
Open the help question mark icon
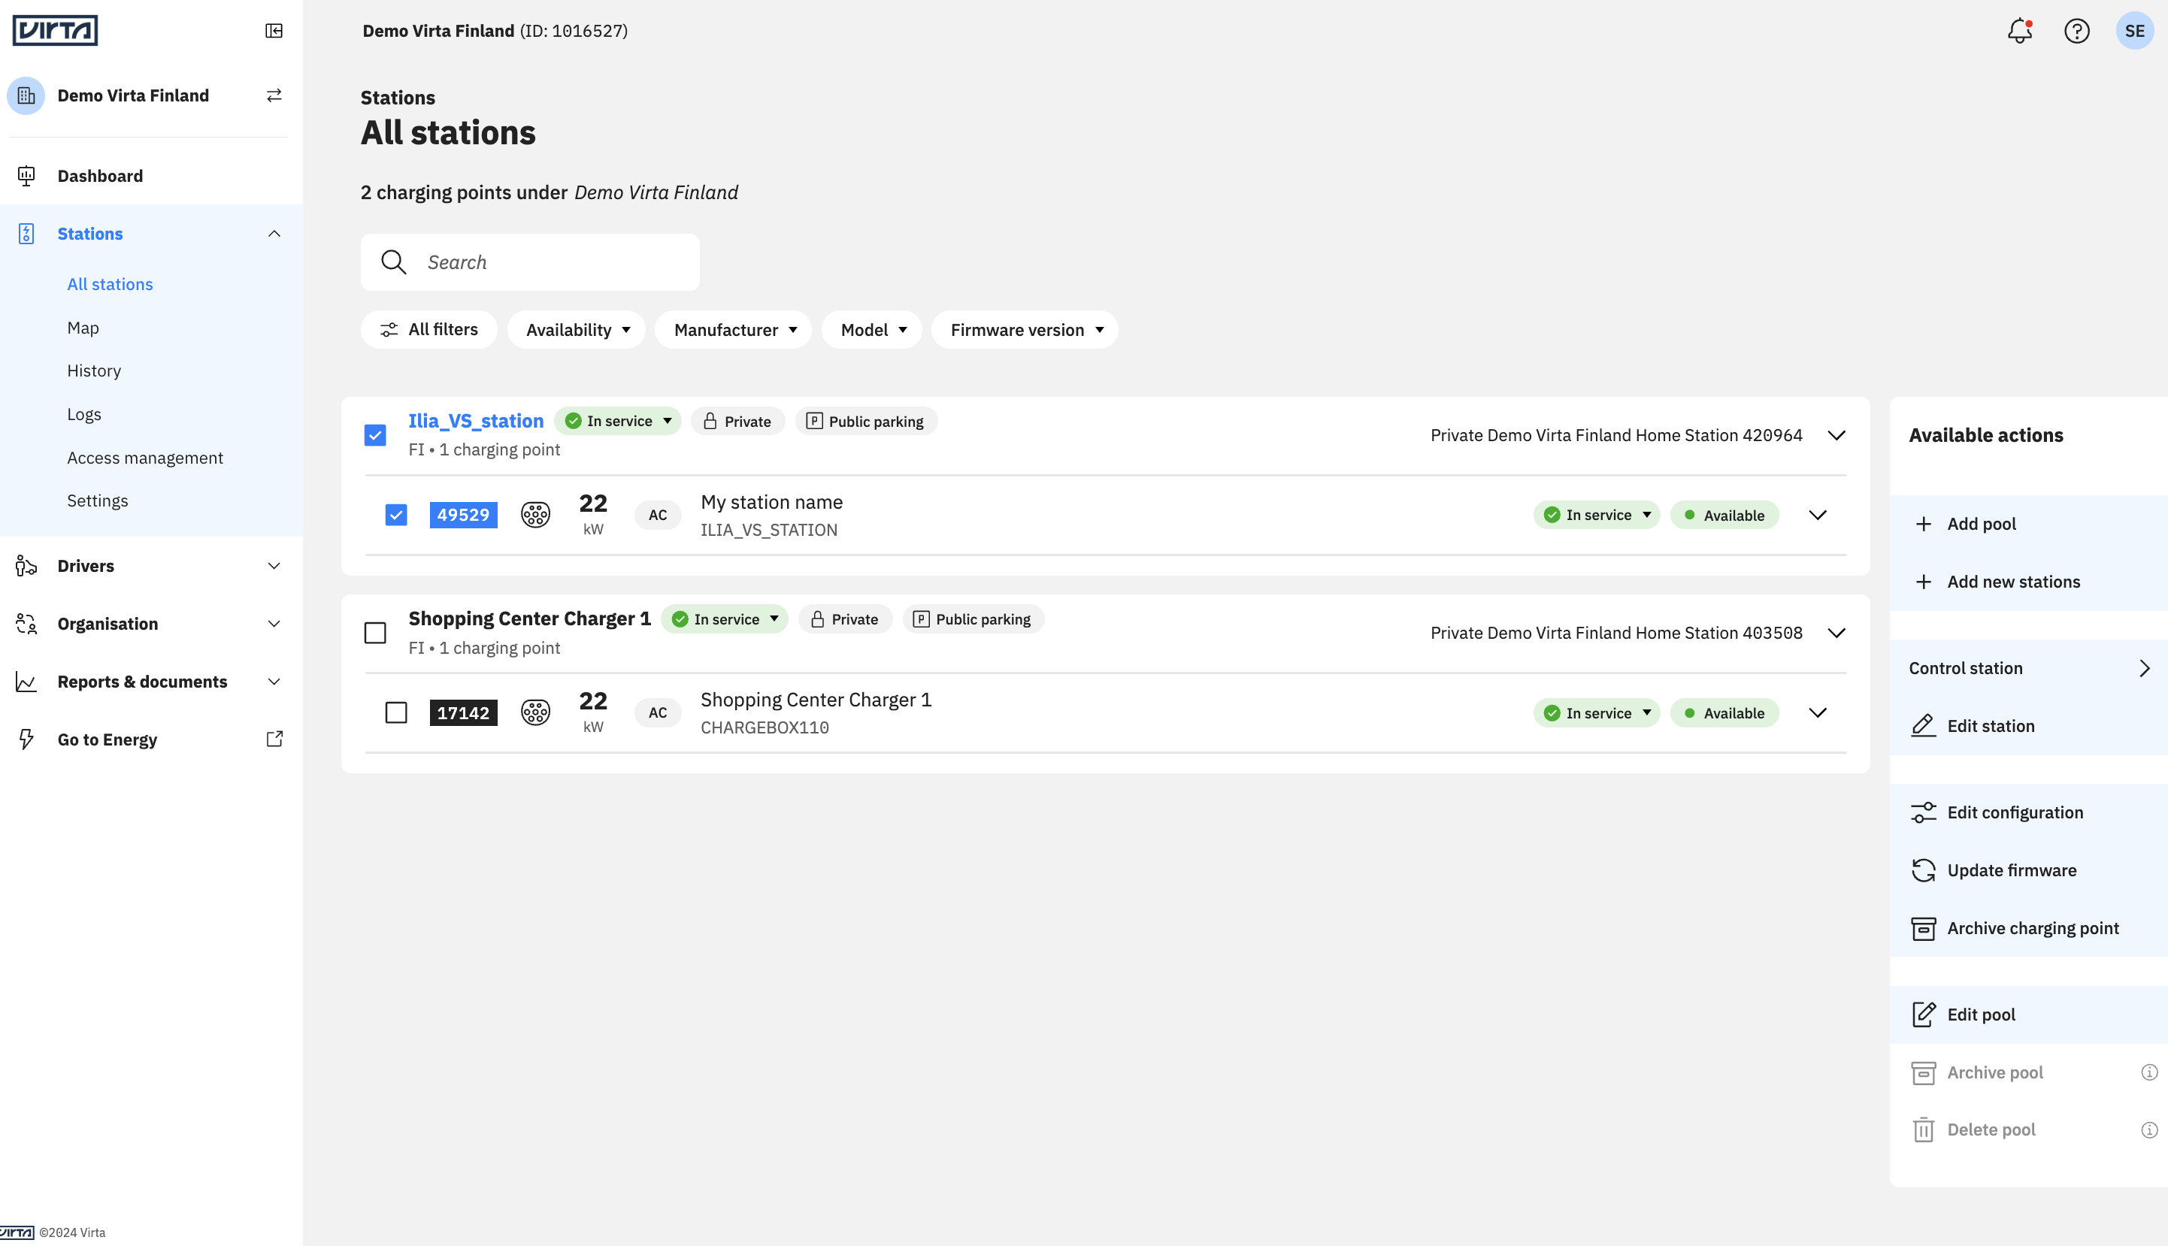click(x=2076, y=31)
